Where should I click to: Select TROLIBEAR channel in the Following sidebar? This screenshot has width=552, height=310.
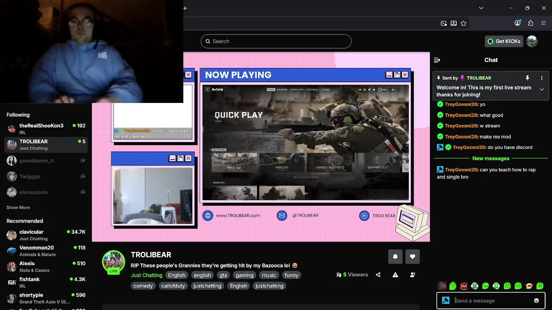[x=46, y=145]
